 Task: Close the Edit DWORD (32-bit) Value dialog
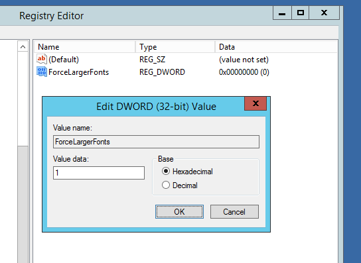click(x=255, y=103)
